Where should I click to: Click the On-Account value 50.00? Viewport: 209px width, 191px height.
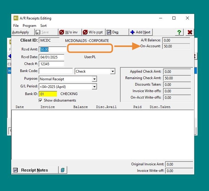tap(176, 46)
